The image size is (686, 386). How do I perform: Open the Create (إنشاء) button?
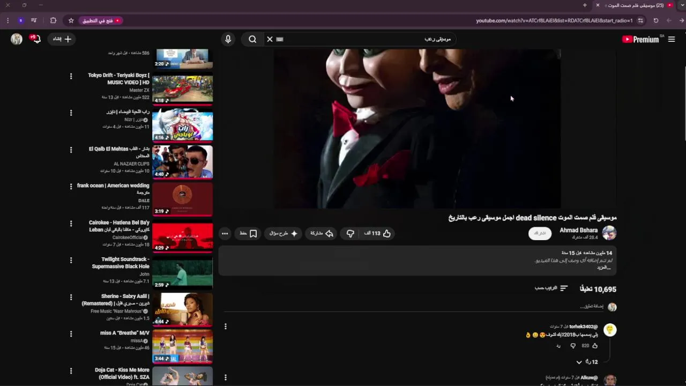click(62, 39)
